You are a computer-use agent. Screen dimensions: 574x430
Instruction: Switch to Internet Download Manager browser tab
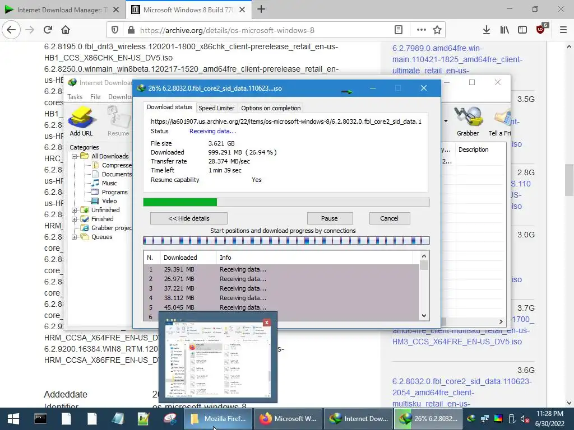tap(62, 10)
